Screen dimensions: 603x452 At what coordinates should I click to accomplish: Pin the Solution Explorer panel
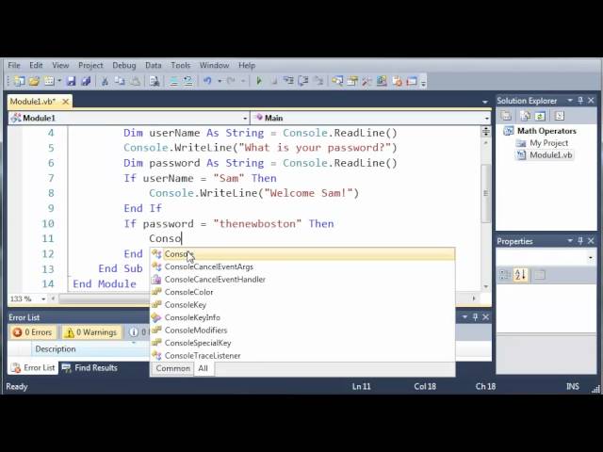tap(579, 100)
